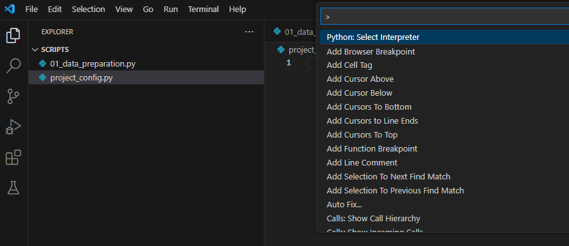Image resolution: width=569 pixels, height=246 pixels.
Task: Choose Python: Select Interpreter command
Action: pyautogui.click(x=444, y=37)
